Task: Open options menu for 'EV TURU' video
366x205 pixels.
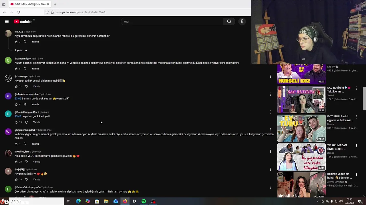Action: click(356, 117)
